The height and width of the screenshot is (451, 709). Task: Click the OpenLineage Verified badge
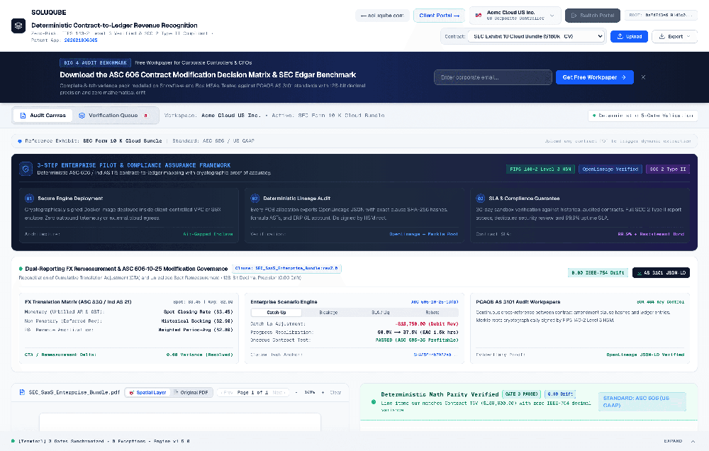[x=610, y=169]
